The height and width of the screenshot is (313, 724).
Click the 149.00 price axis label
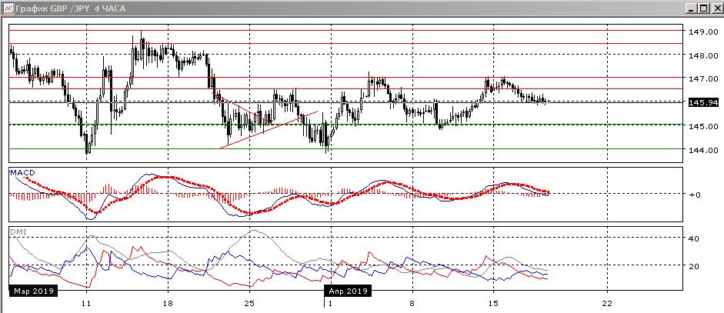tap(702, 32)
